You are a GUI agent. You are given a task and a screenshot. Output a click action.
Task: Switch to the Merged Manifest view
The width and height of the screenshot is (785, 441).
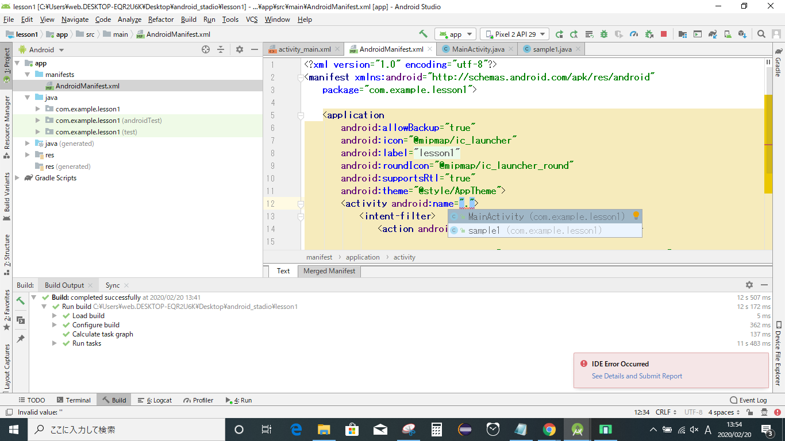coord(329,271)
